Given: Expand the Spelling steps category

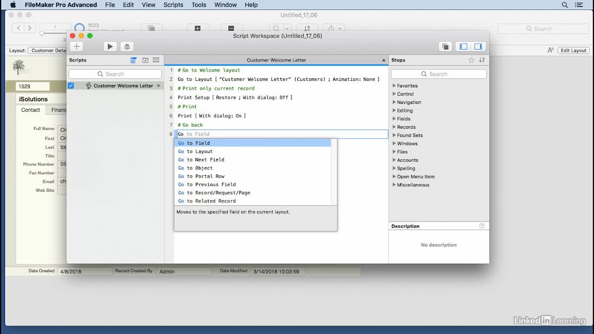Looking at the screenshot, I should point(394,168).
